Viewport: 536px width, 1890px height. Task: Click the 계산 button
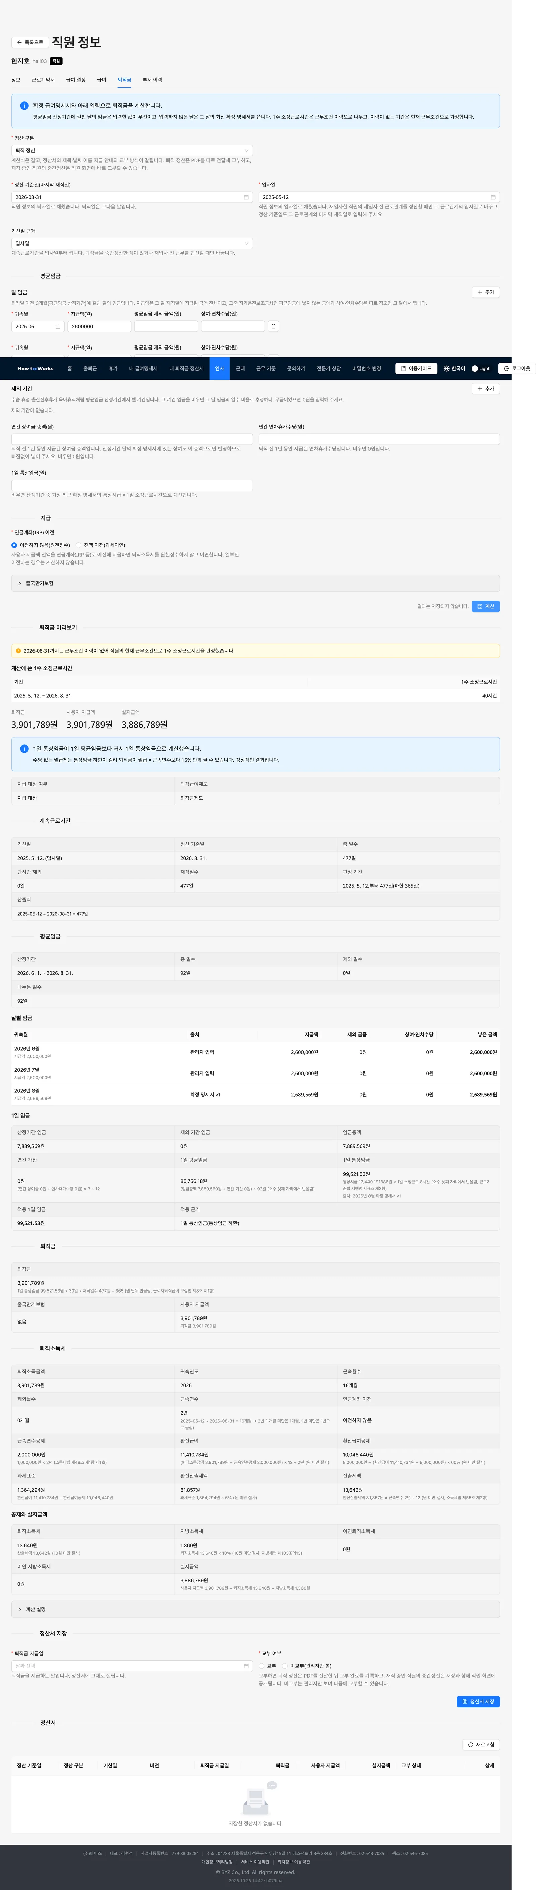485,606
